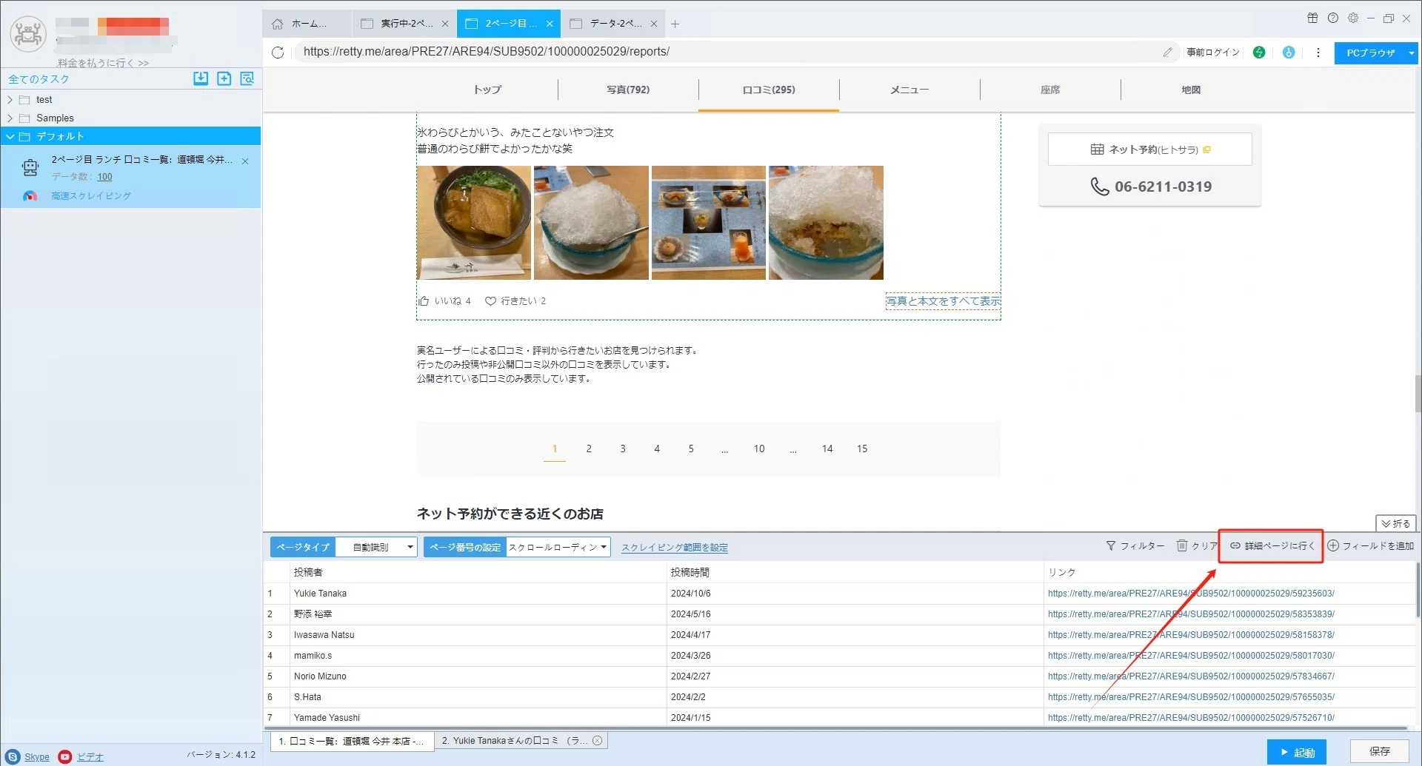
Task: Switch to the データ tab
Action: coord(615,24)
